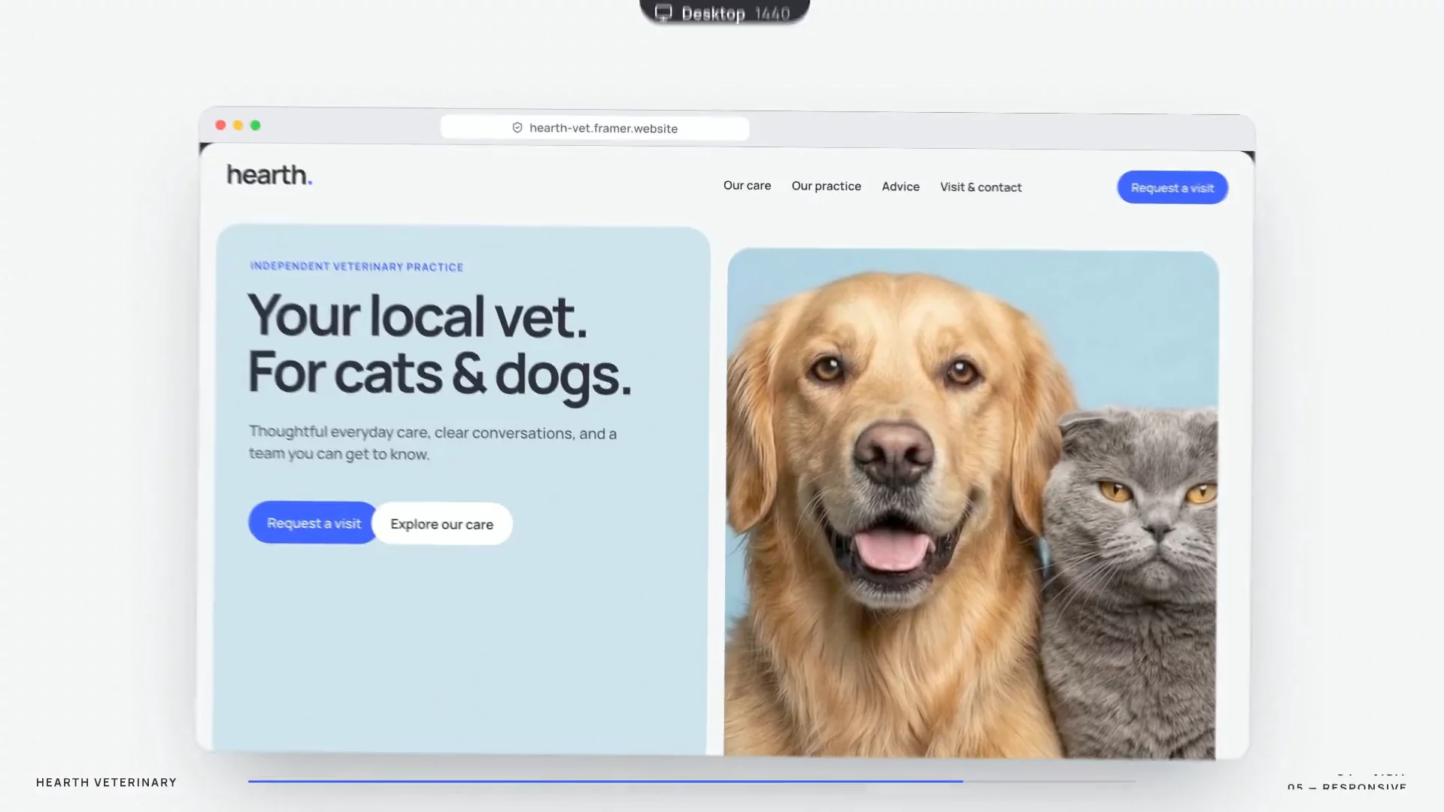Click Request a visit button in header
1444x812 pixels.
(x=1172, y=188)
